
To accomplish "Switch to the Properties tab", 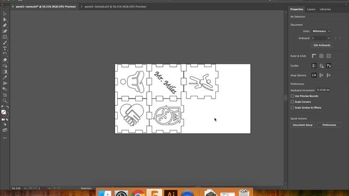I will [x=297, y=9].
